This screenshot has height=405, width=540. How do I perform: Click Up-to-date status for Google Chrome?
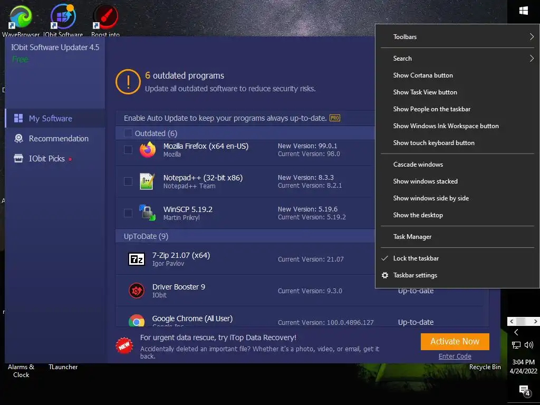416,322
